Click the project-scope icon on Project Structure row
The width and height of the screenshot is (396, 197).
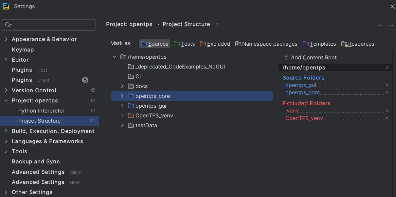pos(93,121)
